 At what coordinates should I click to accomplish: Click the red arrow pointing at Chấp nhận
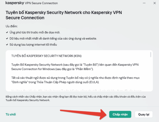(83, 114)
